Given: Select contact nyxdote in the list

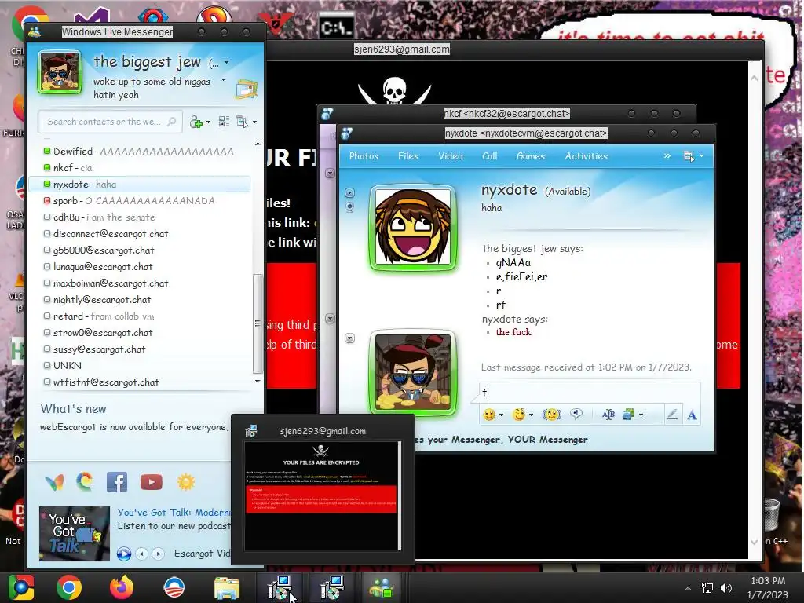Looking at the screenshot, I should coord(139,184).
